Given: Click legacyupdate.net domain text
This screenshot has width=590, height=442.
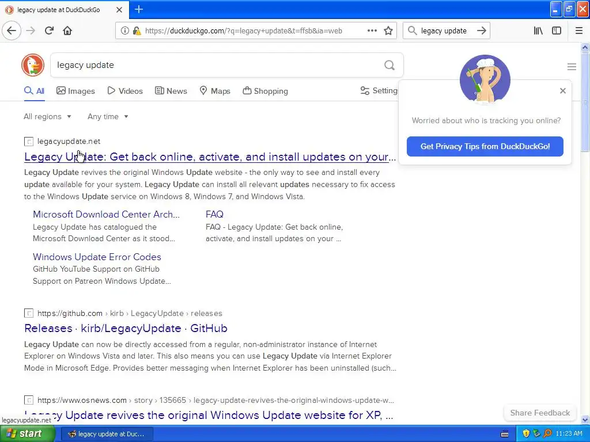Looking at the screenshot, I should (x=69, y=142).
